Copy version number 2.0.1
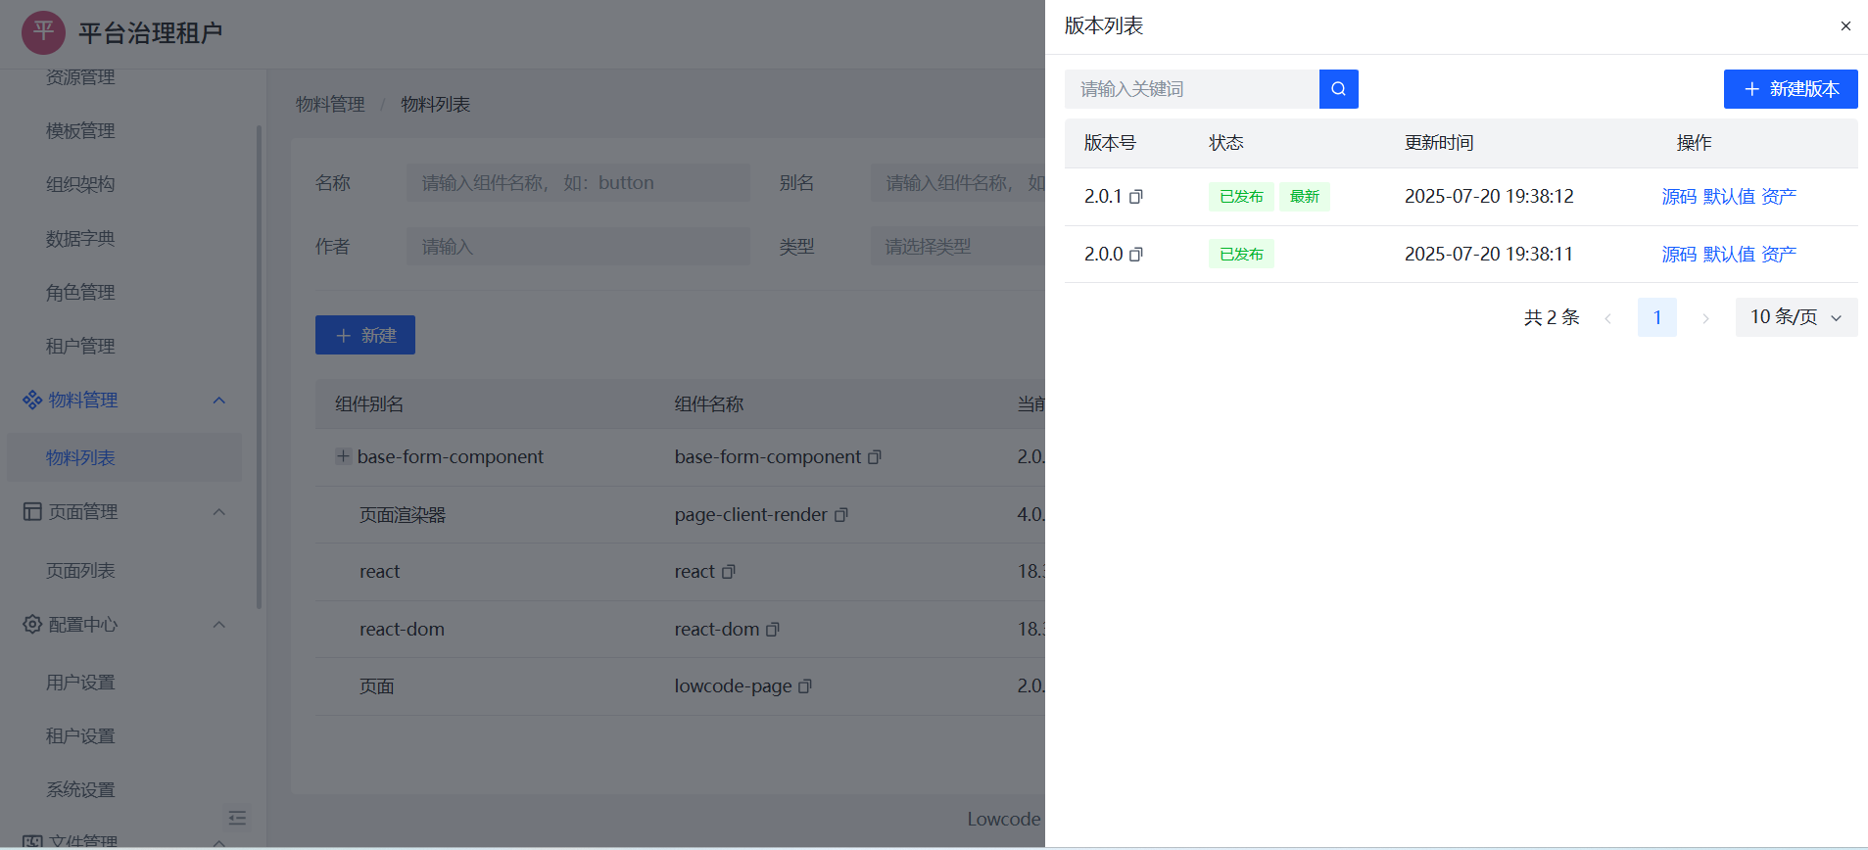 [x=1136, y=197]
